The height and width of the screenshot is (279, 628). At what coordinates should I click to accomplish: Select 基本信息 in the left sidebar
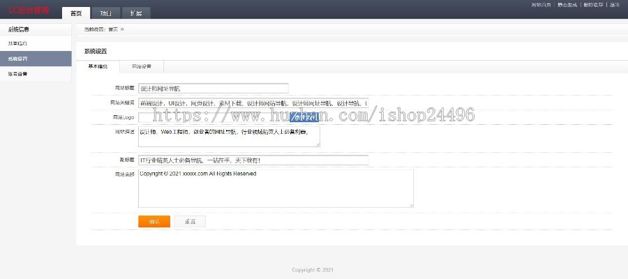point(36,43)
